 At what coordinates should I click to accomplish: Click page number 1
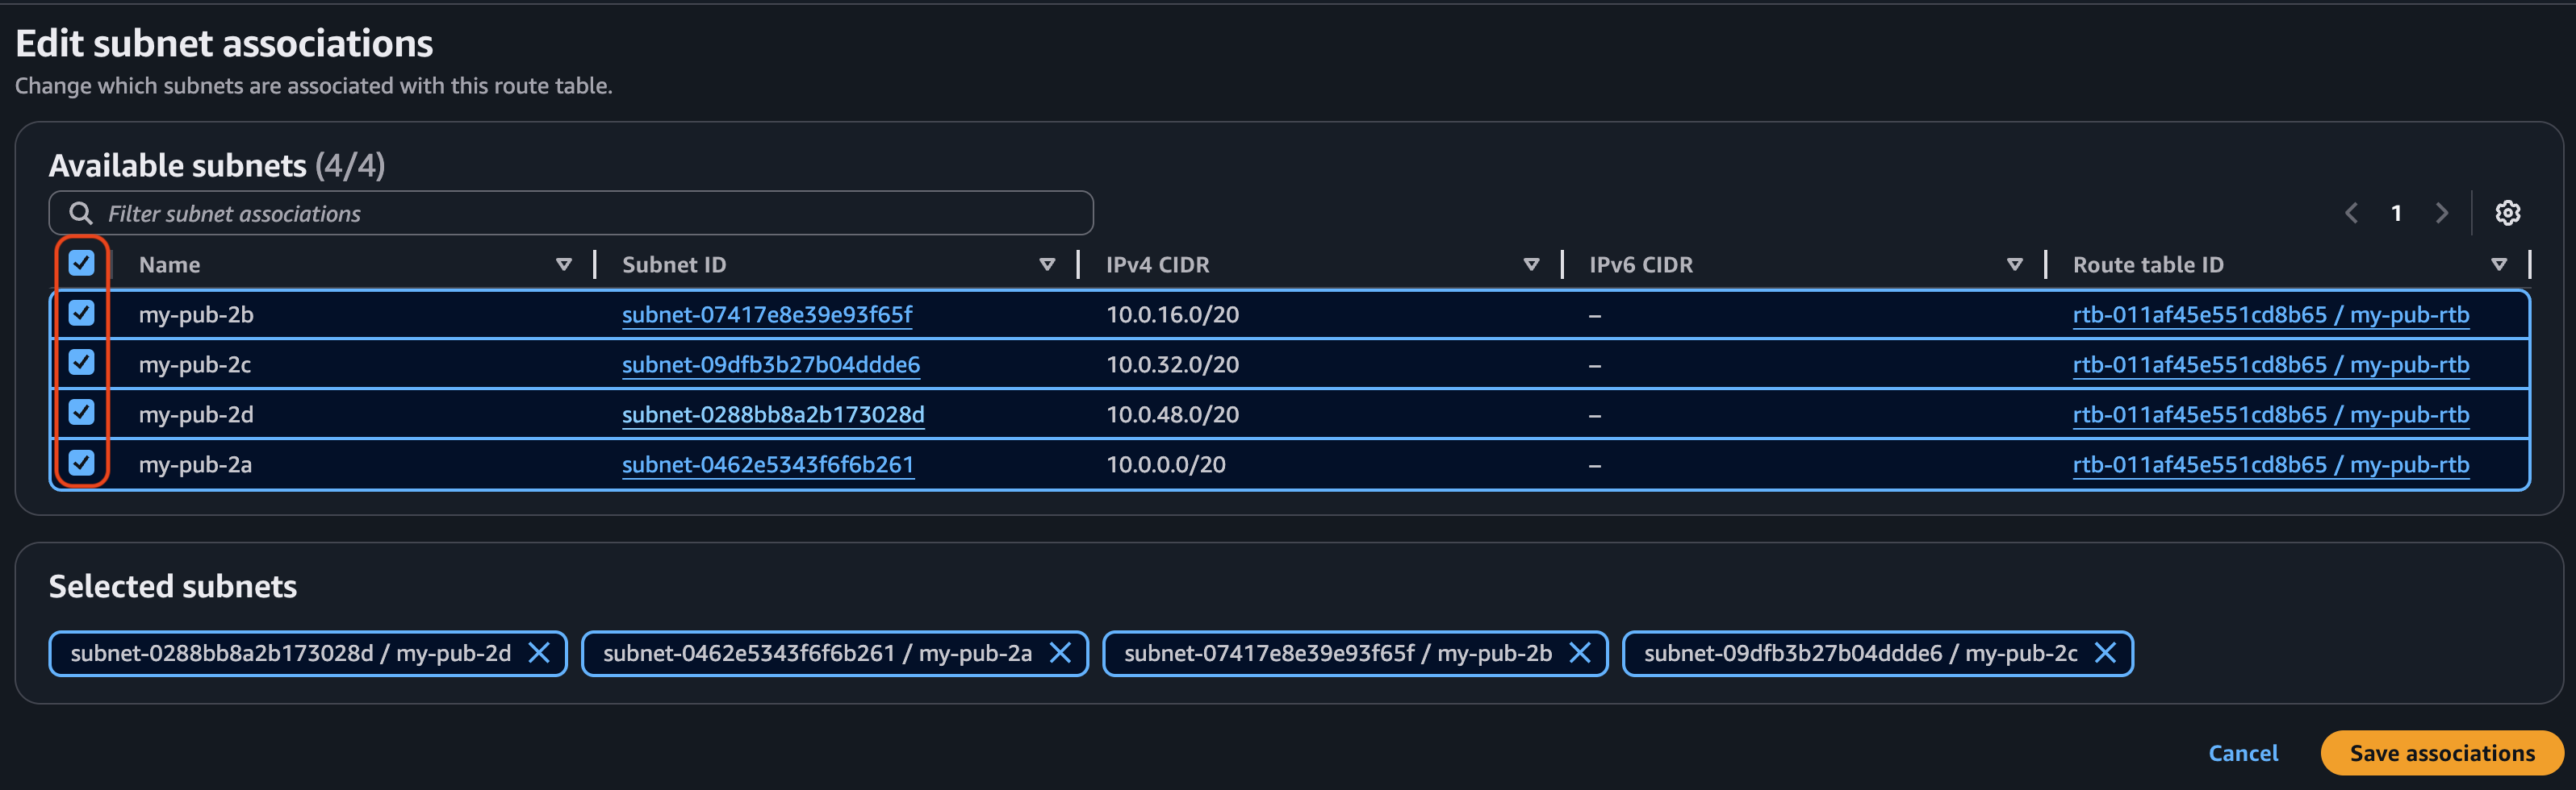pyautogui.click(x=2396, y=213)
